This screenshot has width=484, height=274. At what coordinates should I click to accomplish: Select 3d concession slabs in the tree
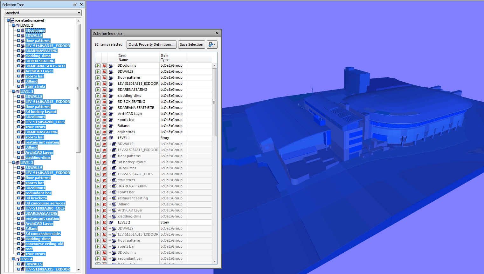tap(43, 234)
